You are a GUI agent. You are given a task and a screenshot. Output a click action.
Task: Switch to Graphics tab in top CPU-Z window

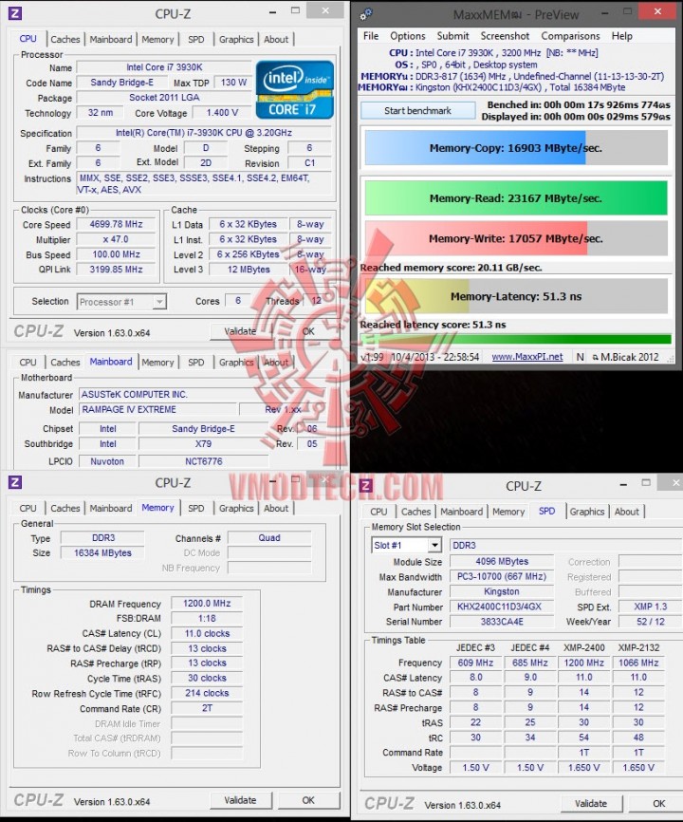coord(236,39)
